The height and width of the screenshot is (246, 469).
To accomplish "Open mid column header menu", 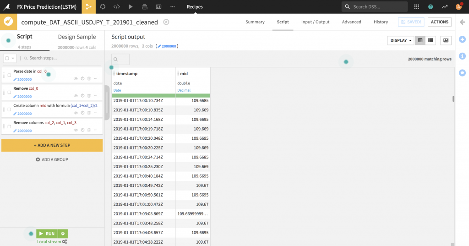I will [184, 74].
